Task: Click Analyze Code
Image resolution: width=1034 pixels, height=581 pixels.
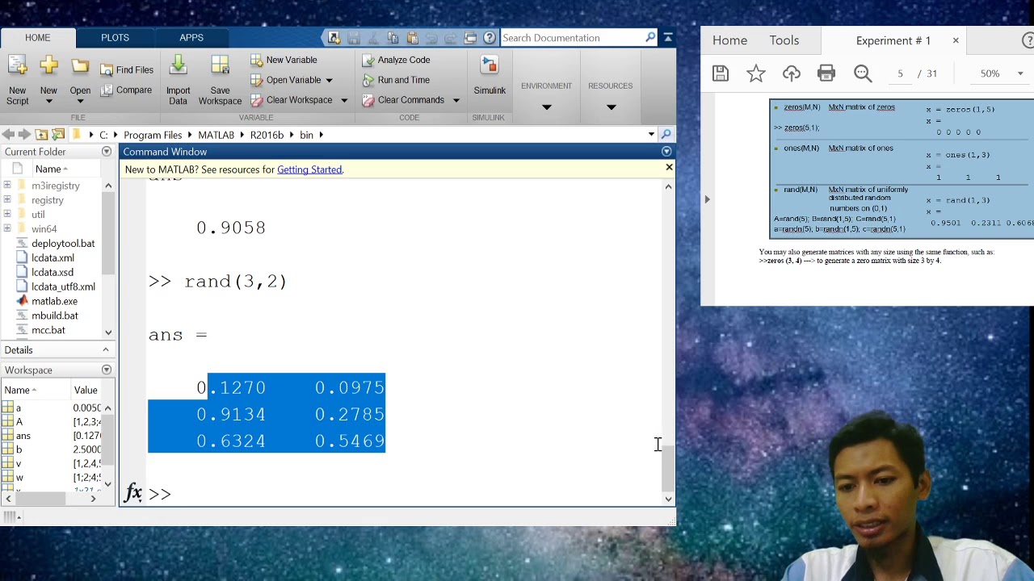Action: tap(396, 60)
